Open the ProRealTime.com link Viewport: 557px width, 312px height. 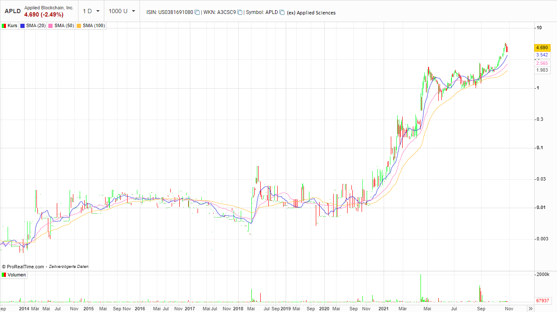23,267
